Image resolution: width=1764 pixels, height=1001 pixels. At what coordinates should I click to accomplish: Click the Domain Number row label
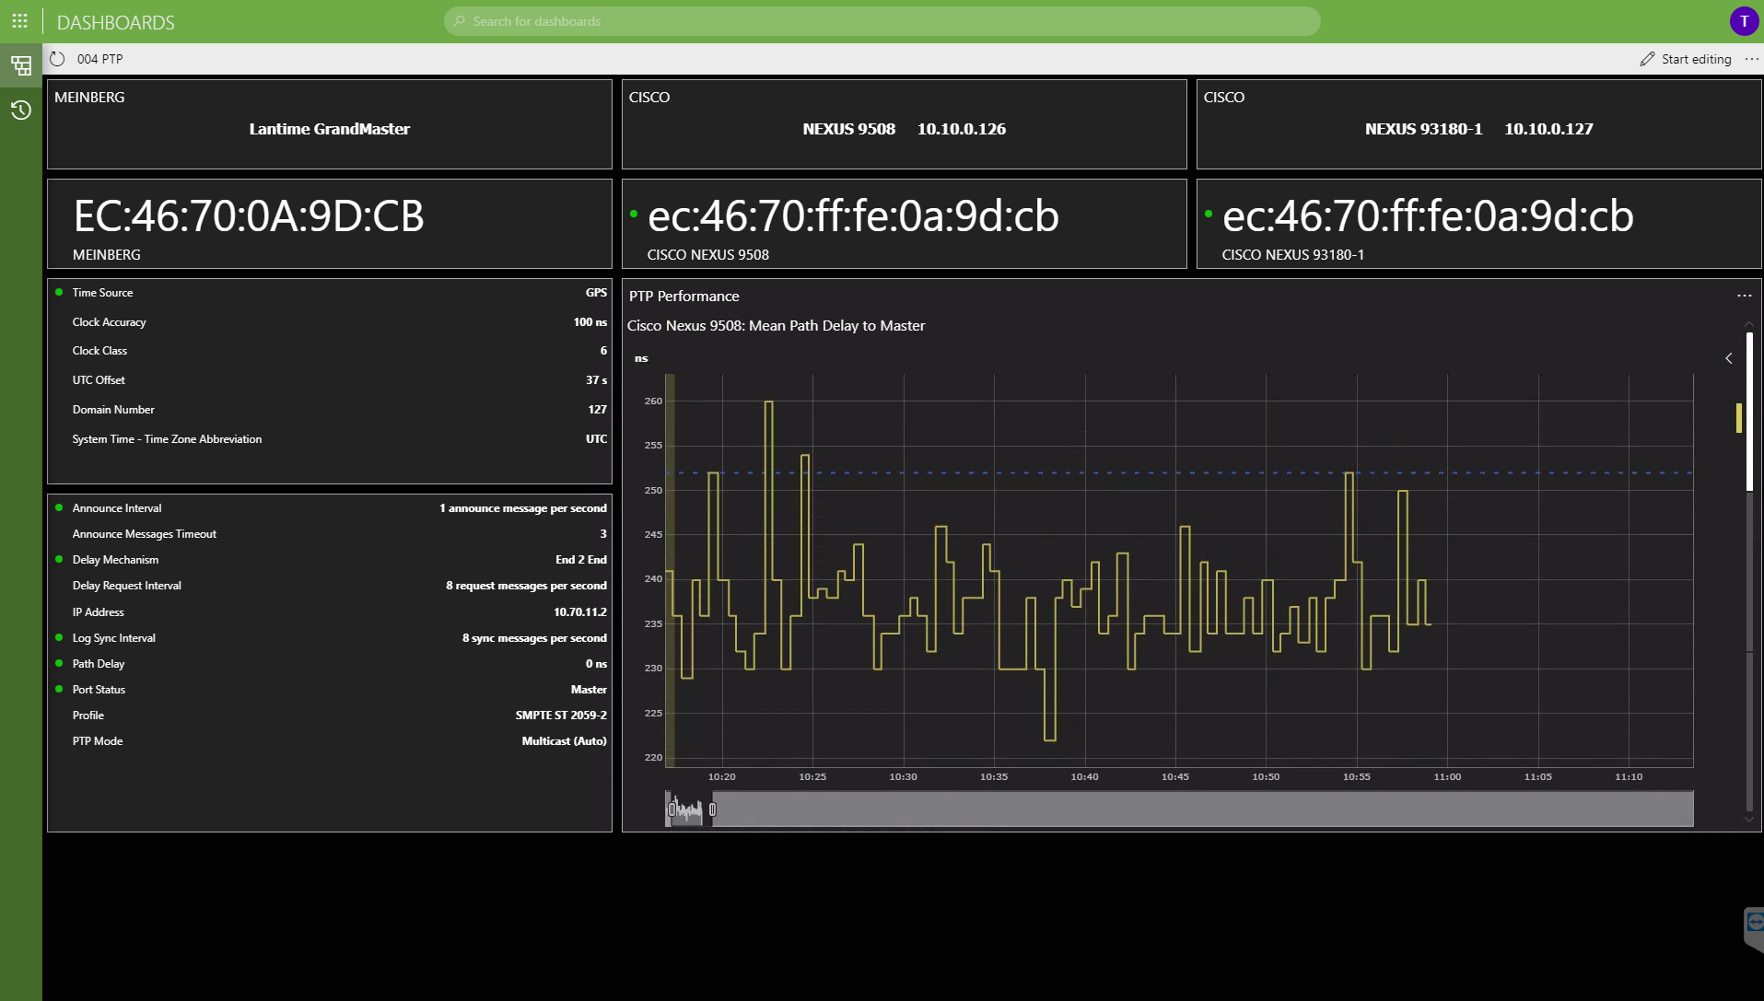click(113, 410)
